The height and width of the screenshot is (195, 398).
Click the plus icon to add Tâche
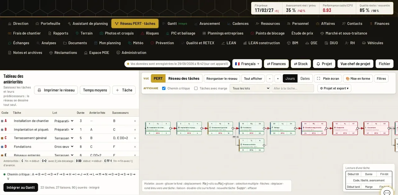coord(117,90)
